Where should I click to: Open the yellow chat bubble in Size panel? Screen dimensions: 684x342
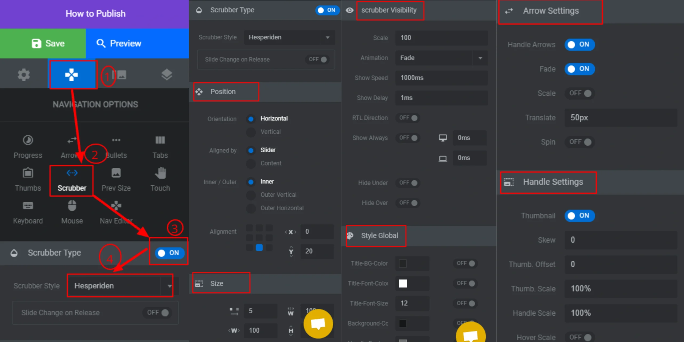[318, 324]
